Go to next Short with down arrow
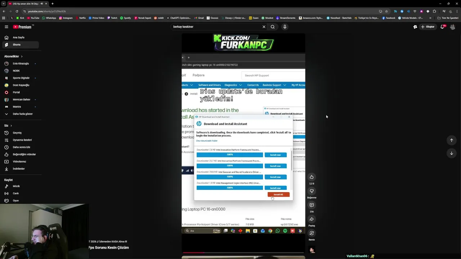The width and height of the screenshot is (461, 259). tap(451, 153)
